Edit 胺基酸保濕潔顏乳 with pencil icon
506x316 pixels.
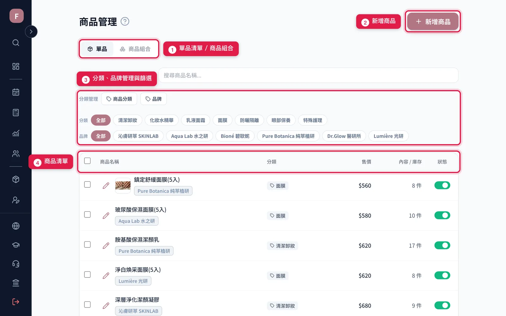tap(106, 246)
